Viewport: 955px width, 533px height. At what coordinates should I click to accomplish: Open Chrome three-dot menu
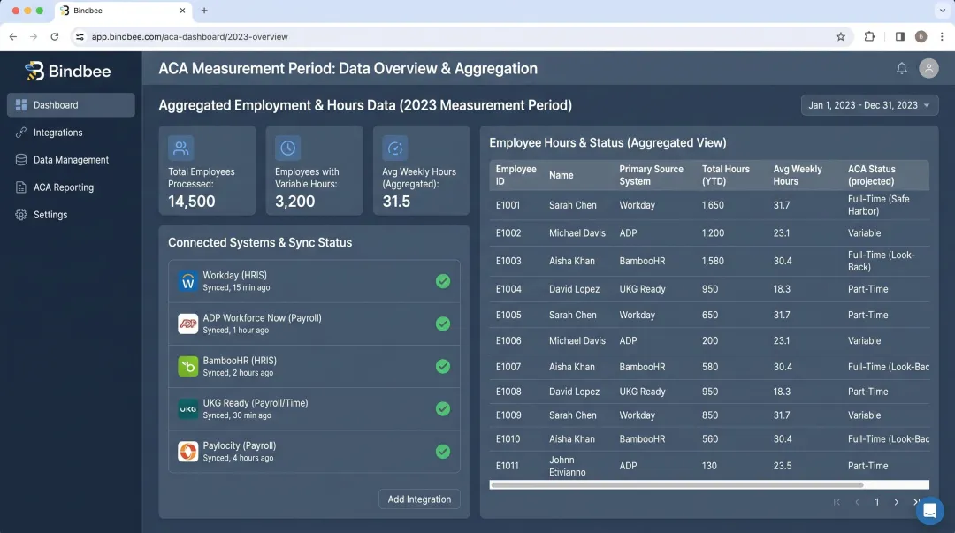point(942,36)
